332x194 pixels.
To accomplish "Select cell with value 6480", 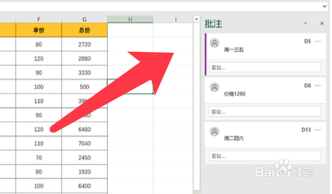I will tap(84, 129).
